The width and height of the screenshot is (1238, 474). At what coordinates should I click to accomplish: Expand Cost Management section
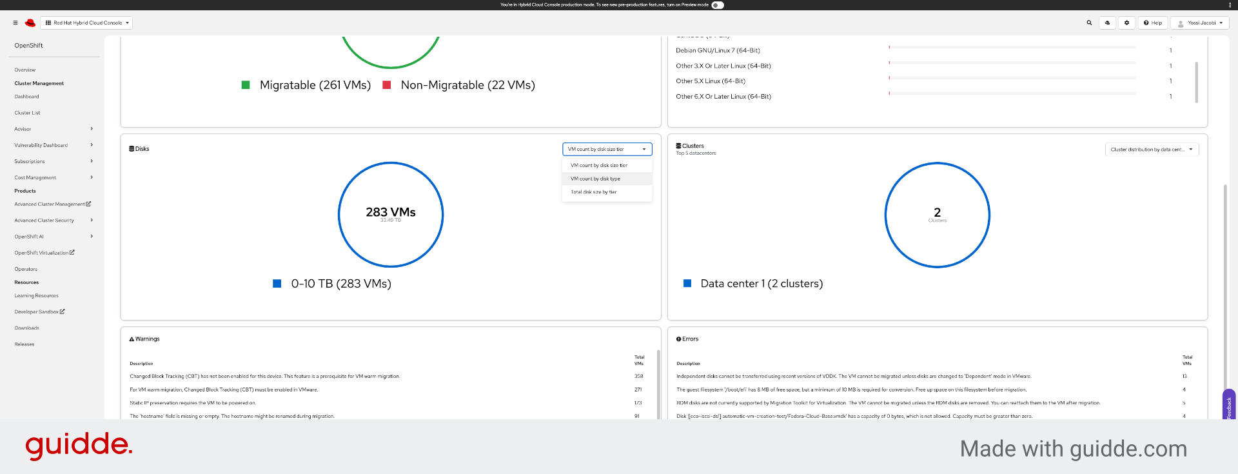[54, 177]
